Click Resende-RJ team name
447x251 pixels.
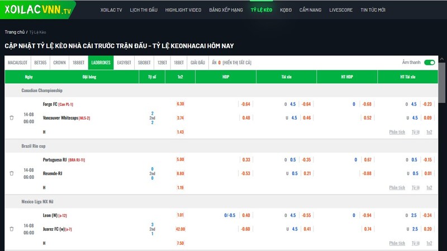coord(53,173)
